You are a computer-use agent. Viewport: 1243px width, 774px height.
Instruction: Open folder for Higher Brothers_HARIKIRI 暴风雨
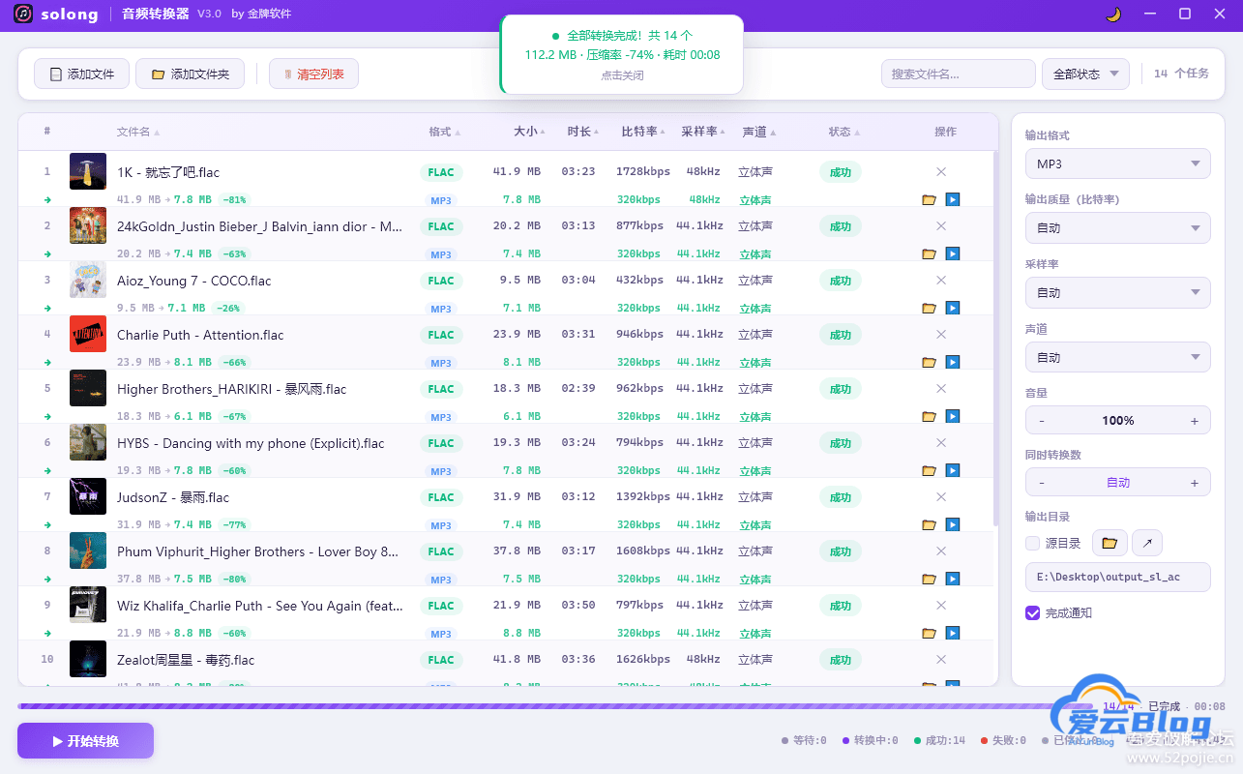[x=929, y=416]
